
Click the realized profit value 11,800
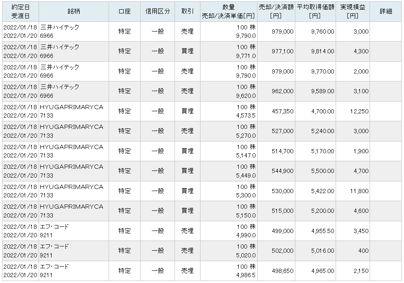point(360,191)
